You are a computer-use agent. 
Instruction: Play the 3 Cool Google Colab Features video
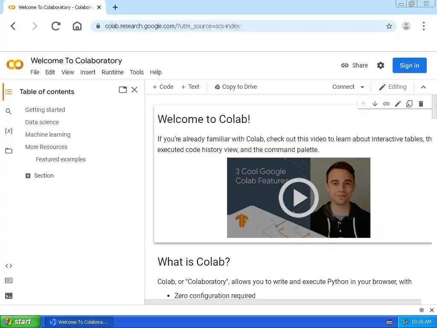[298, 197]
